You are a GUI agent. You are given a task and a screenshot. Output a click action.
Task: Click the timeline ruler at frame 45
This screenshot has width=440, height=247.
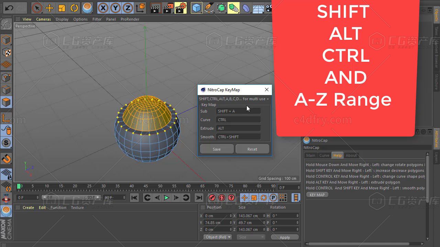pyautogui.click(x=146, y=187)
